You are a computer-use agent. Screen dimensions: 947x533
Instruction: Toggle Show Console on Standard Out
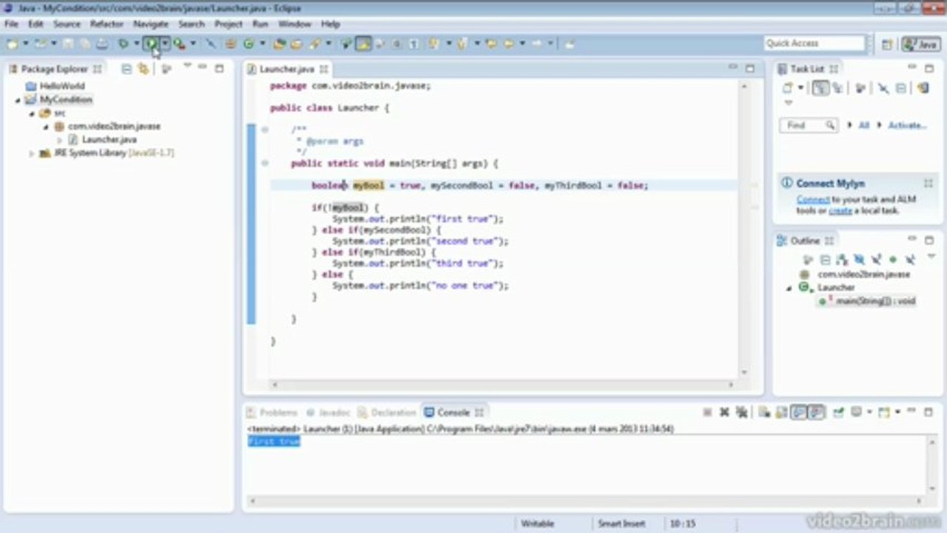798,412
